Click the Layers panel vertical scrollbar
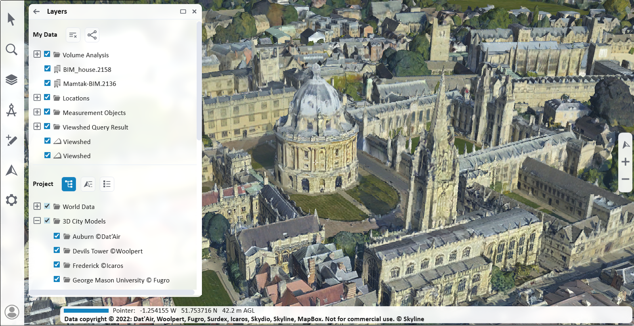 pos(199,81)
